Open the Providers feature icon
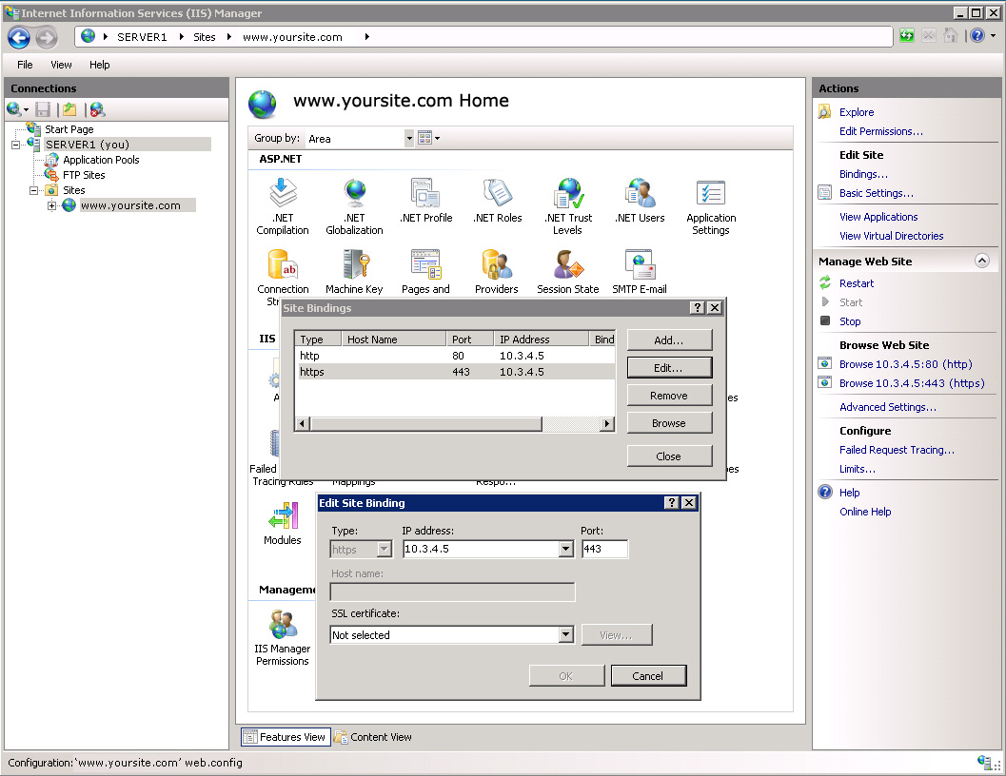1006x776 pixels. (x=497, y=265)
